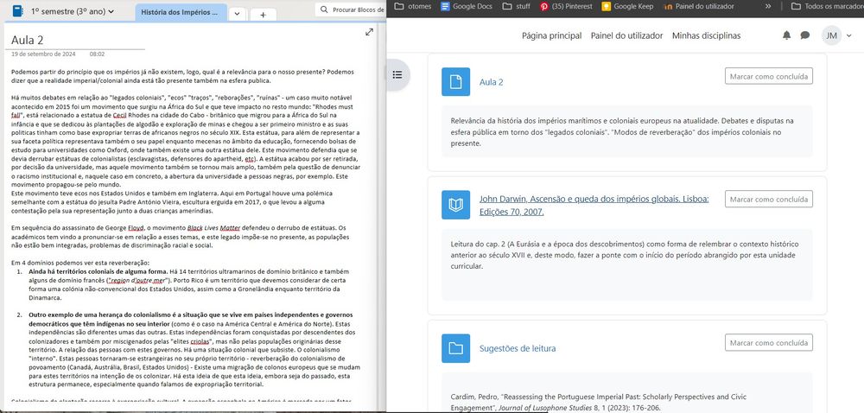Open the (35) Pinterest bookmark
This screenshot has width=864, height=413.
[566, 6]
